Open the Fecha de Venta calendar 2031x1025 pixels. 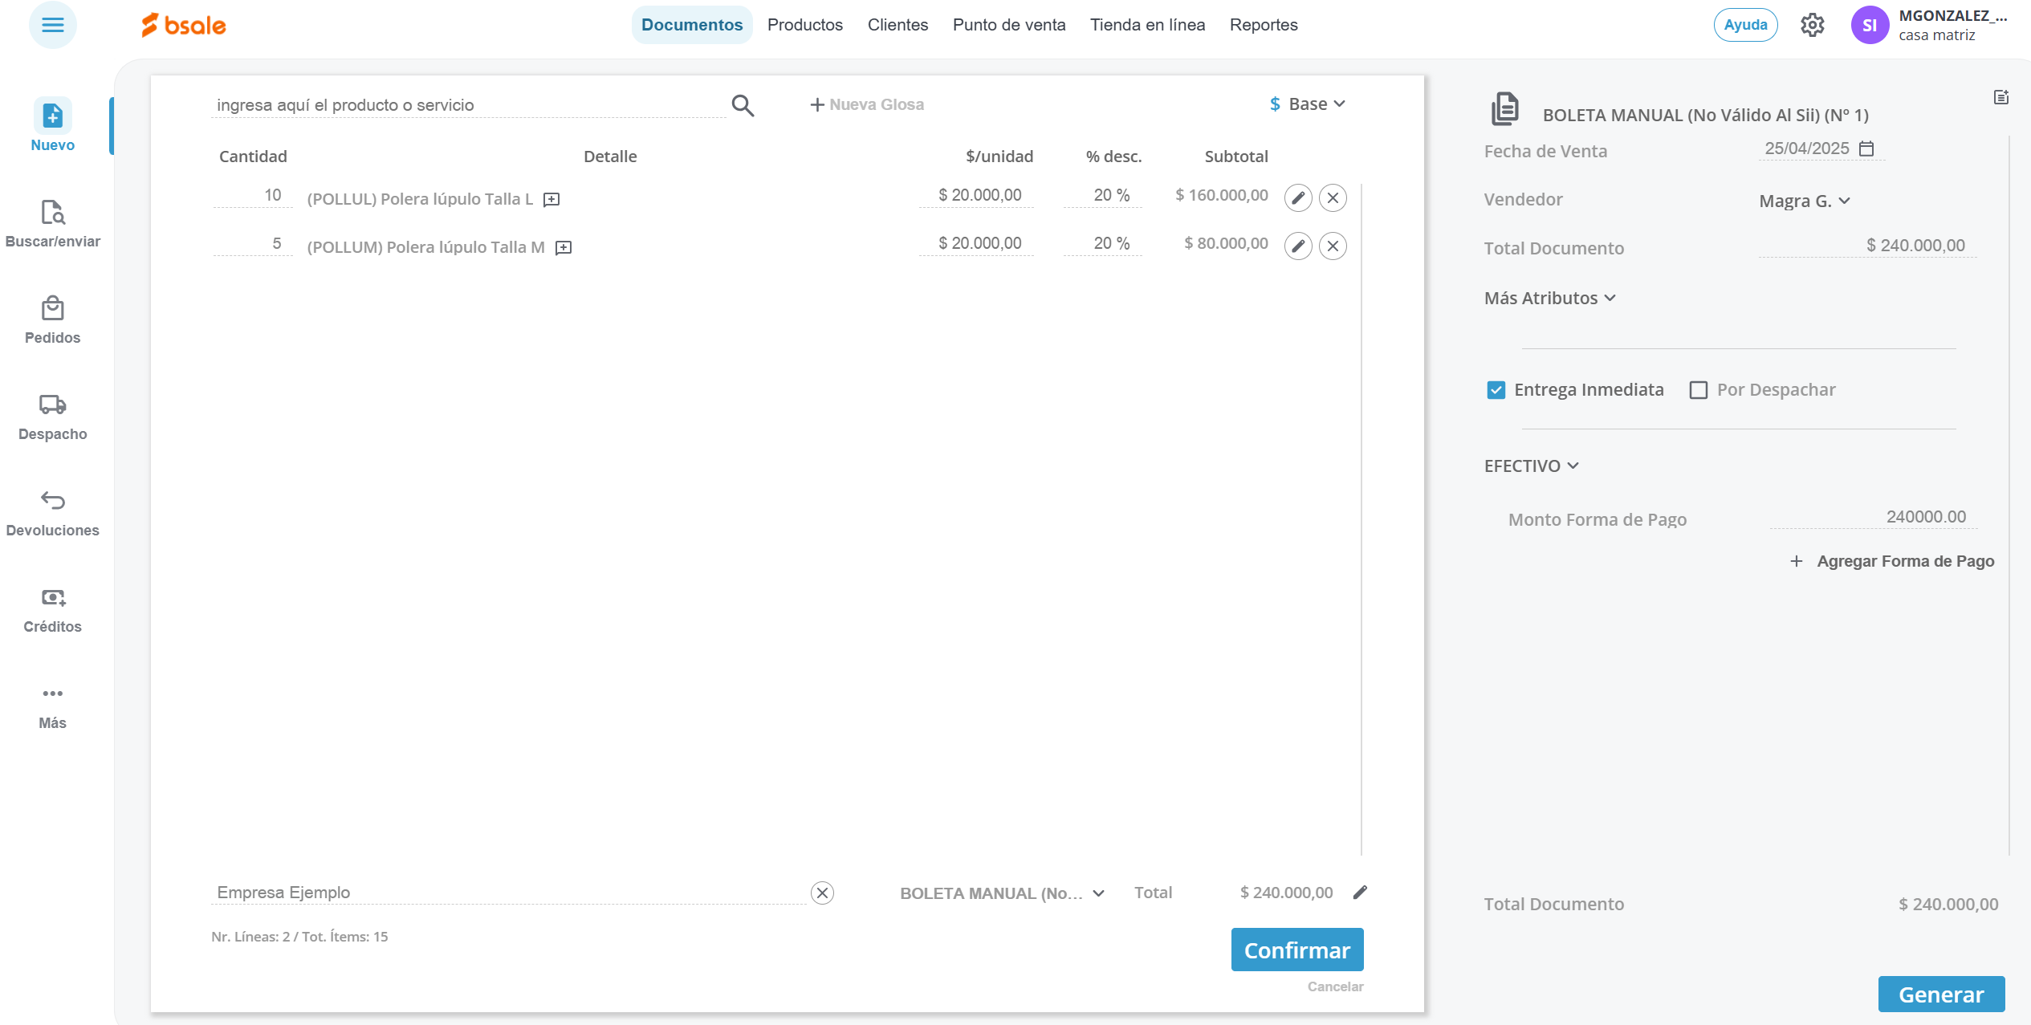click(x=1866, y=148)
